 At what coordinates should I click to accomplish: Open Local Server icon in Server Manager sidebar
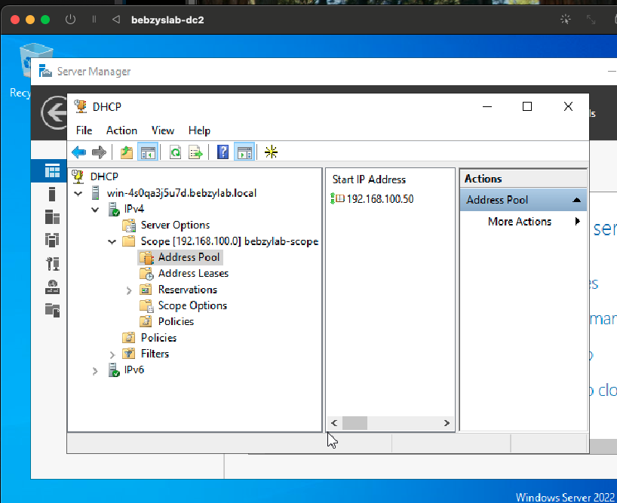(52, 195)
